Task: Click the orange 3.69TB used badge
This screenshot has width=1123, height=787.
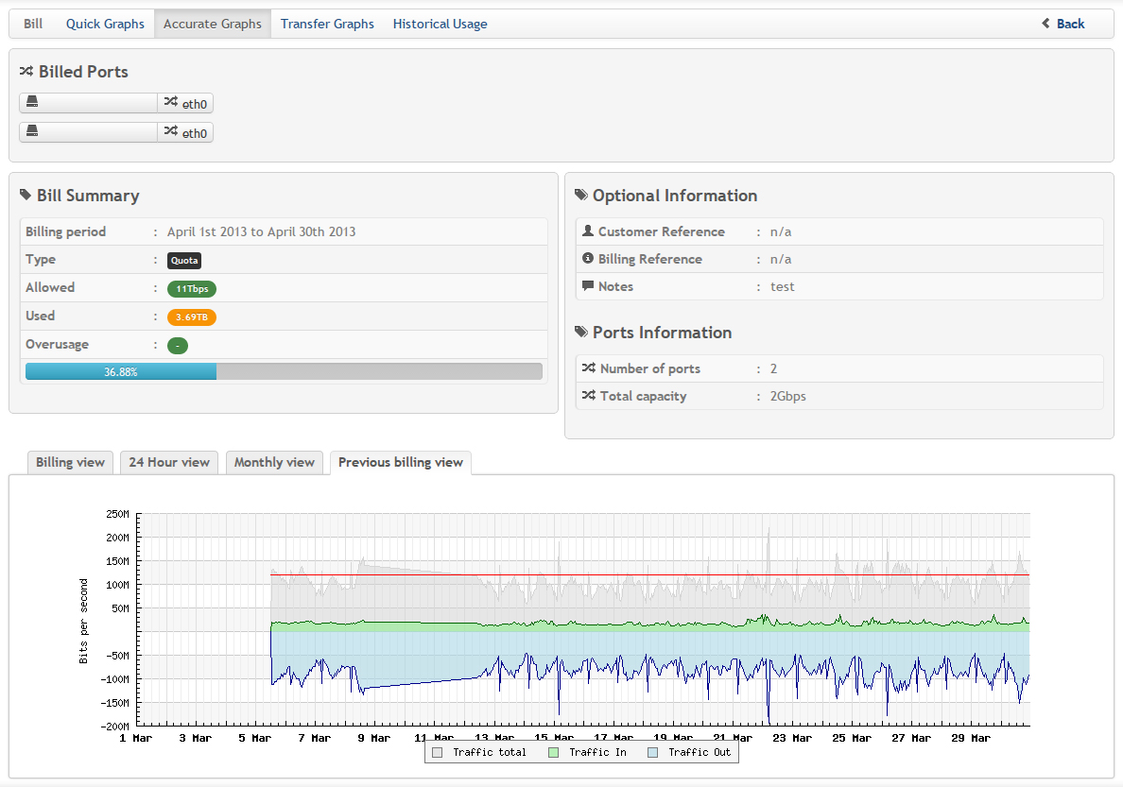Action: [x=192, y=317]
